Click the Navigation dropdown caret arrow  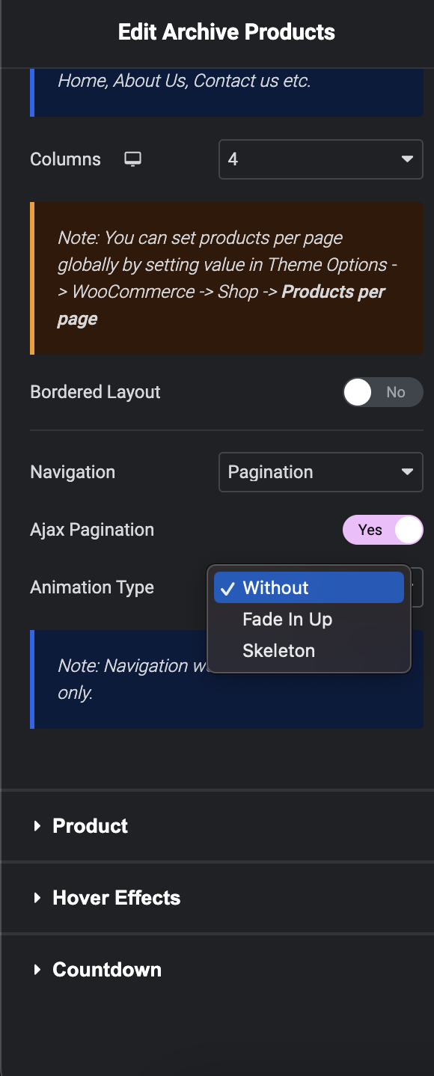(x=407, y=472)
